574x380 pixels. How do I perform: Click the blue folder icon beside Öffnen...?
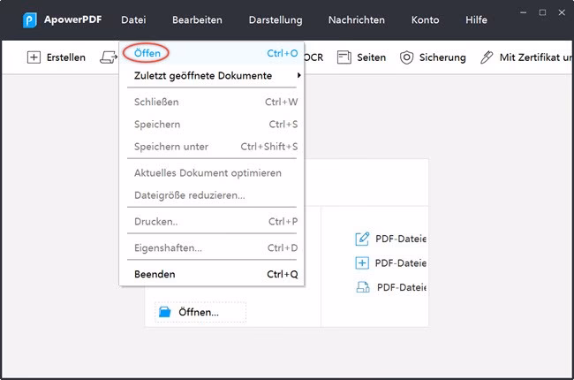pos(165,312)
